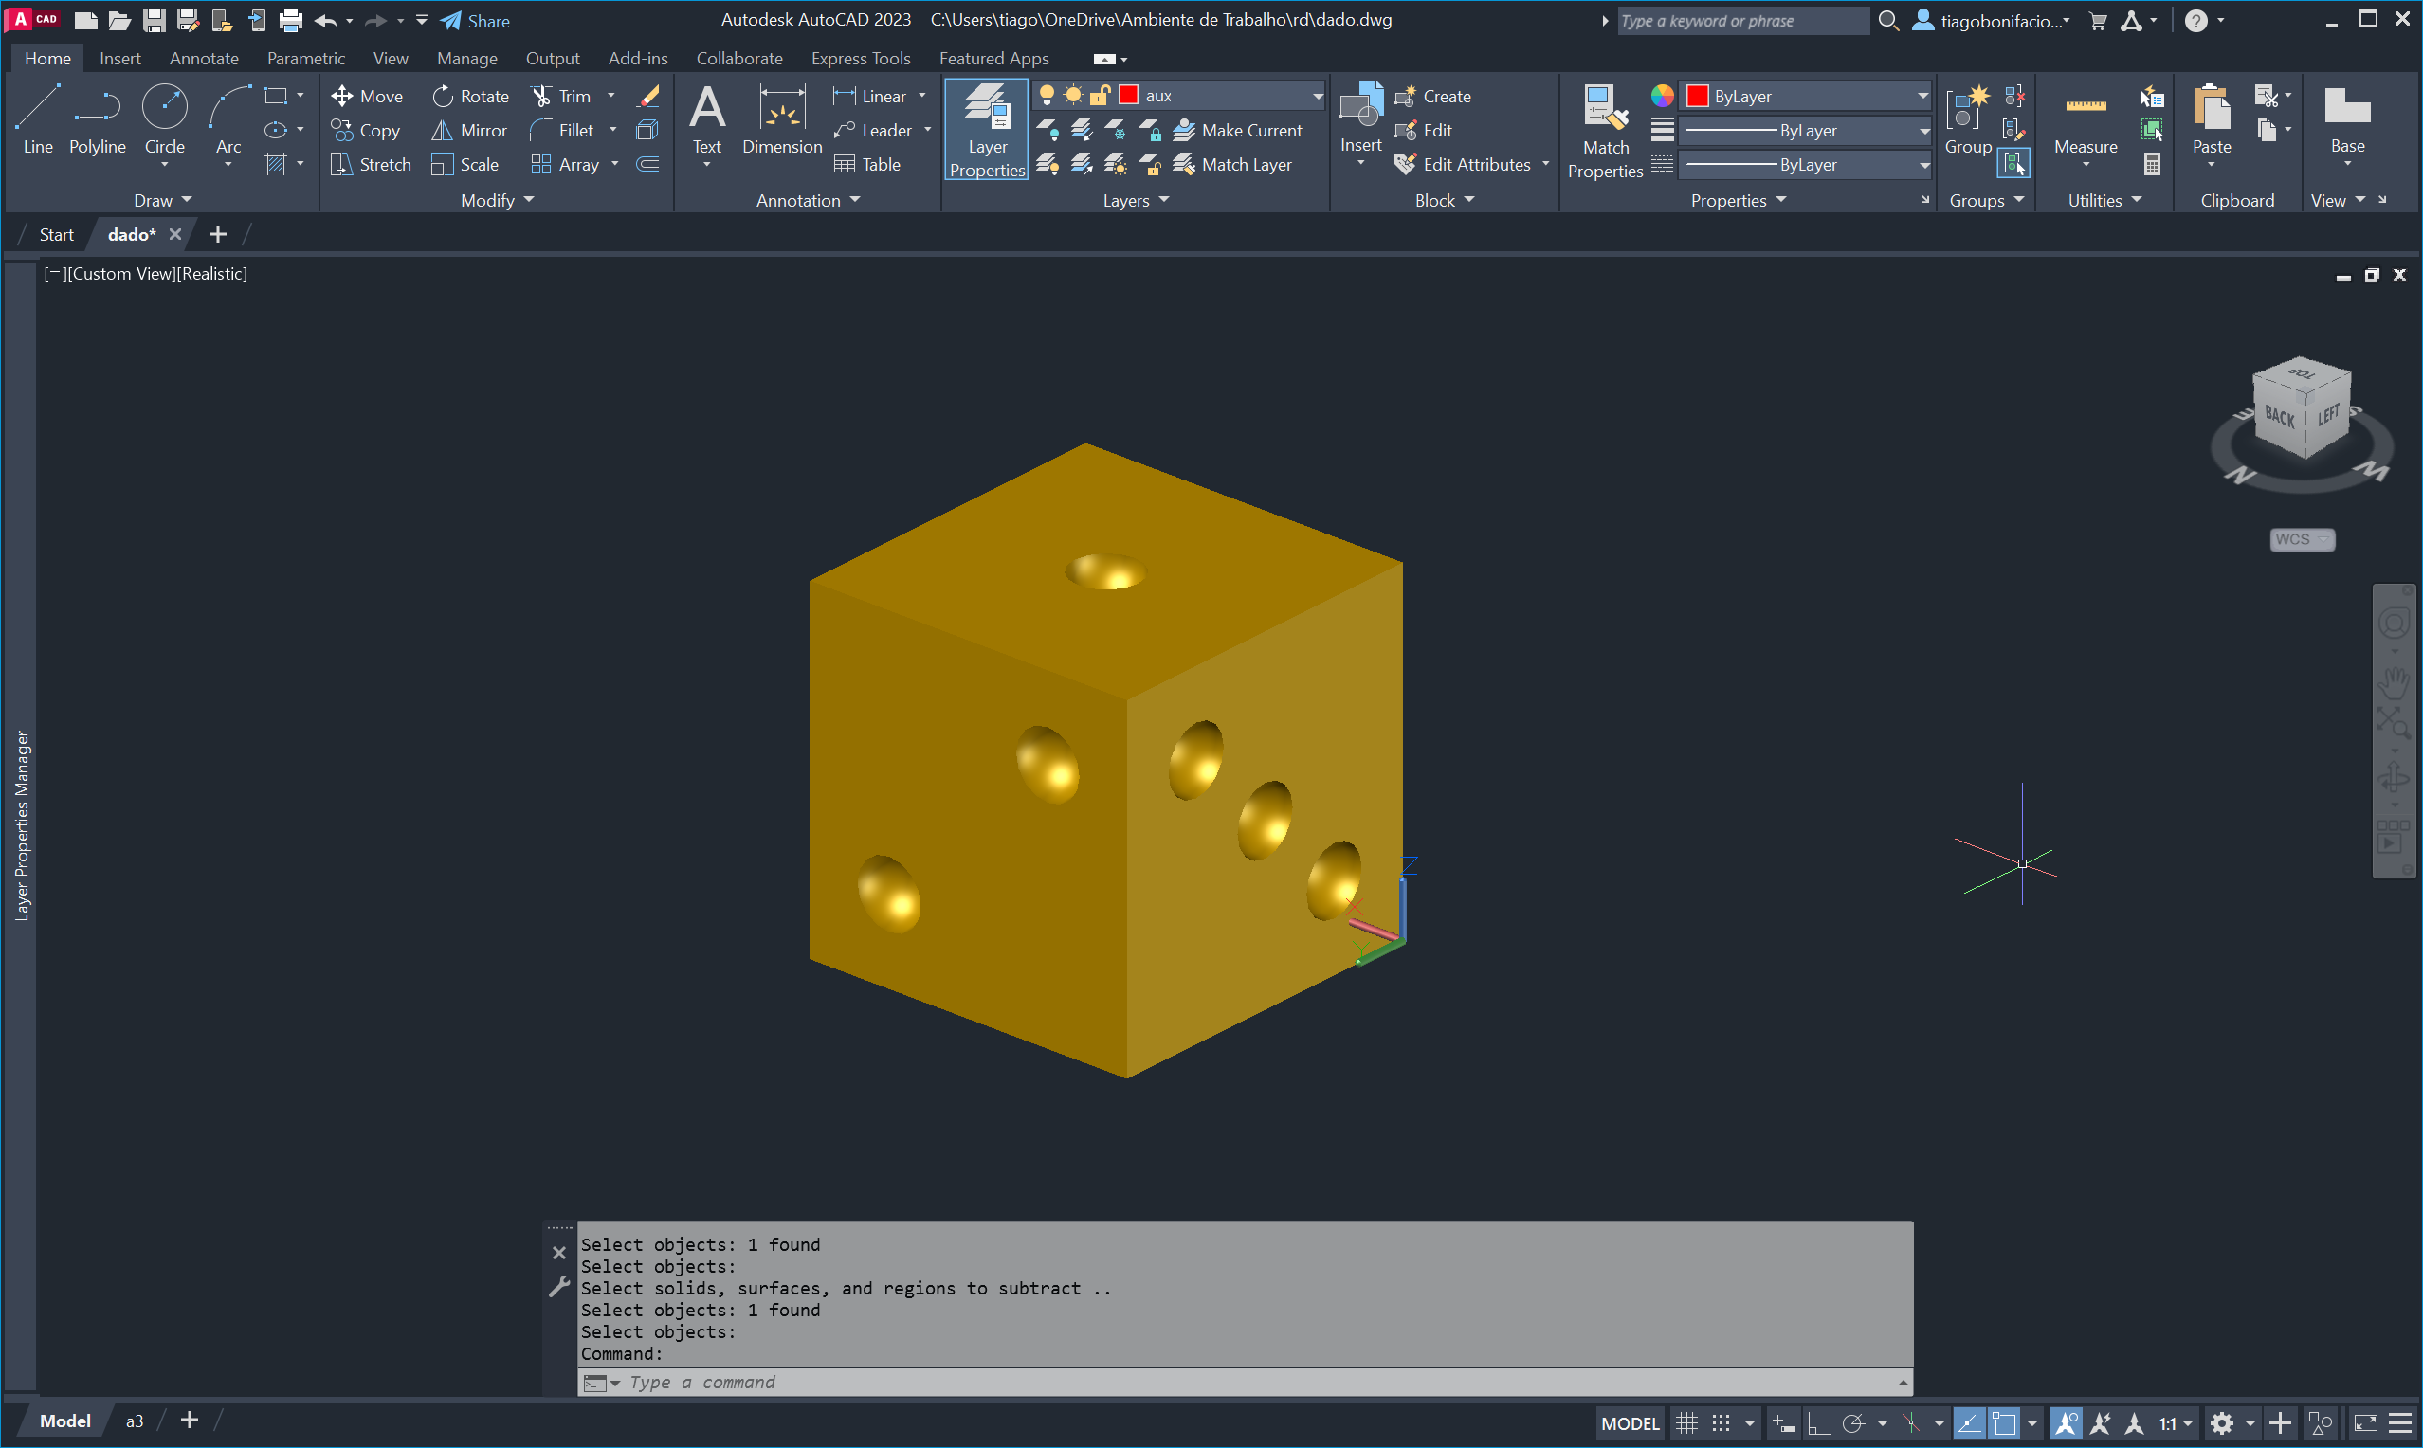Click the Insert block icon
Viewport: 2423px width, 1448px height.
click(1360, 107)
